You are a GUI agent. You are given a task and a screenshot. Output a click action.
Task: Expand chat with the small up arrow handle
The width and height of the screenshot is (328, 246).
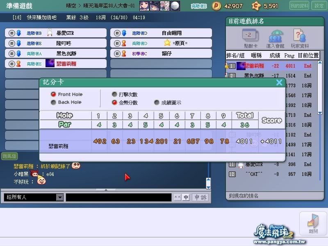106,190
